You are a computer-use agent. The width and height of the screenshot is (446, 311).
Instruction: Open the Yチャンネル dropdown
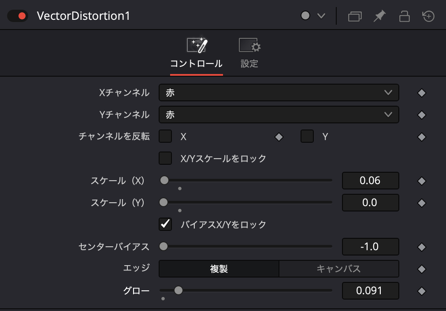(279, 115)
